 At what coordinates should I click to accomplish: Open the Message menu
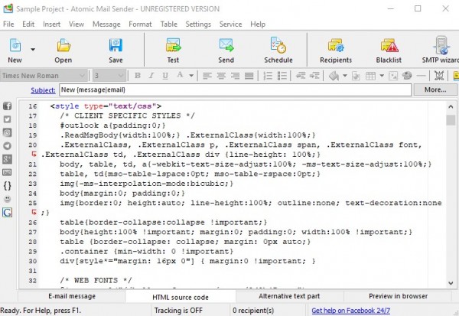(x=106, y=24)
